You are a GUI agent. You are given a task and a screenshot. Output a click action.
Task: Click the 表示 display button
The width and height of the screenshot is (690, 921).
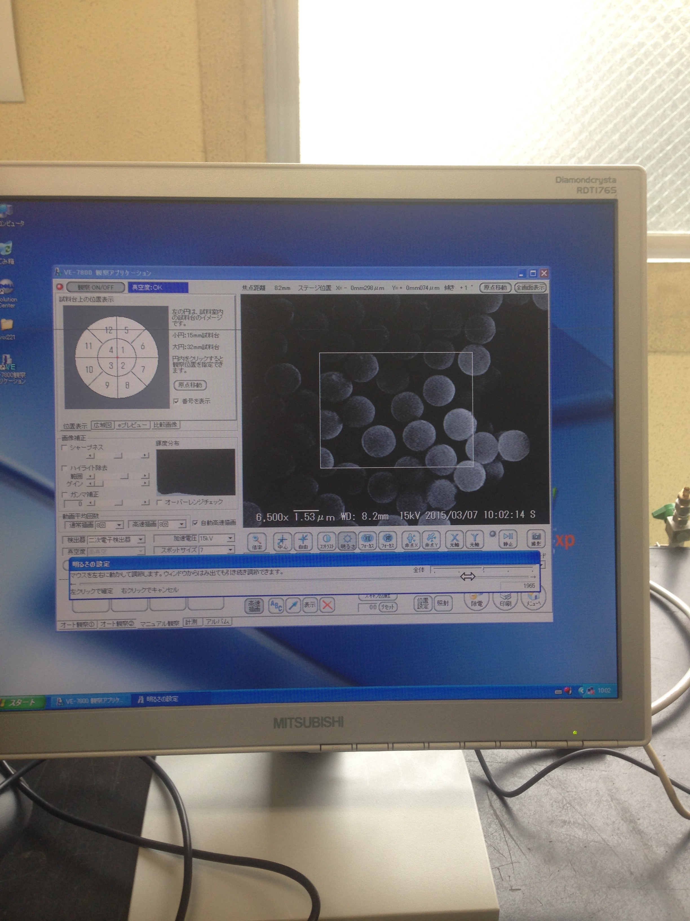click(x=310, y=605)
